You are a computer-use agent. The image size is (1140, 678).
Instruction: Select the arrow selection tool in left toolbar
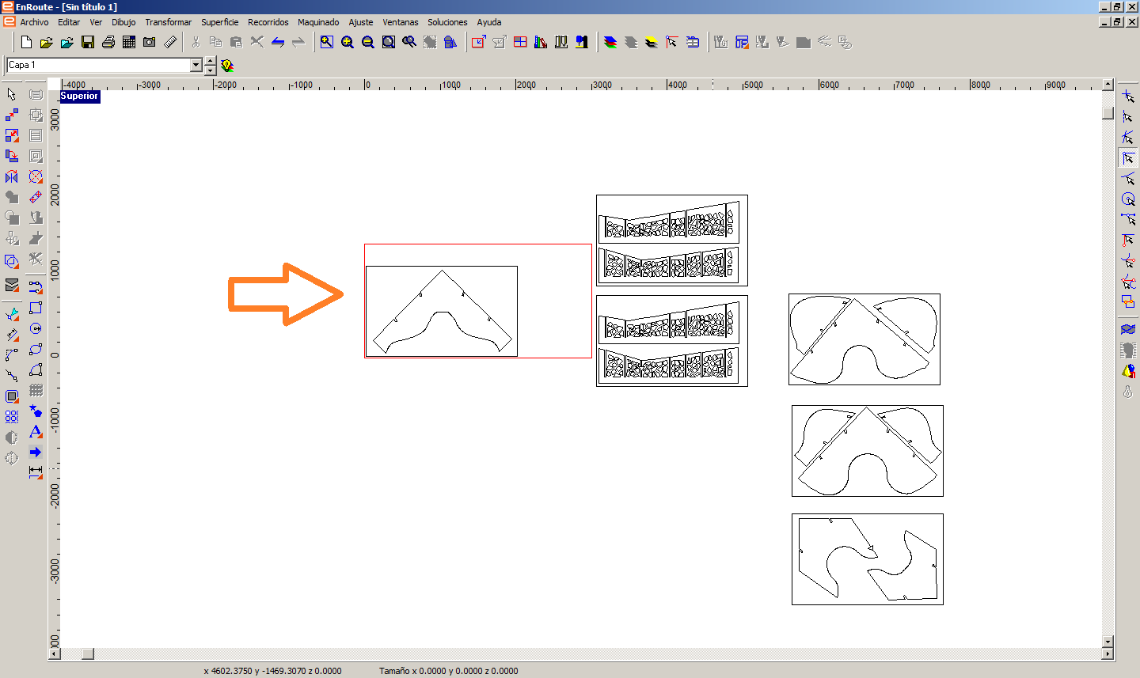tap(12, 94)
